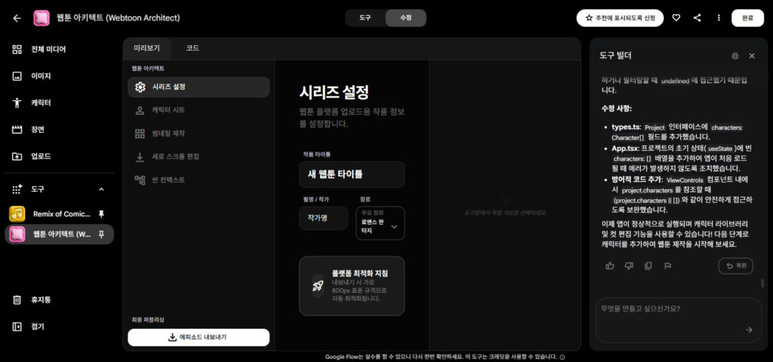Screen dimensions: 773x362
Task: Favorite the tool with heart icon
Action: pyautogui.click(x=676, y=18)
